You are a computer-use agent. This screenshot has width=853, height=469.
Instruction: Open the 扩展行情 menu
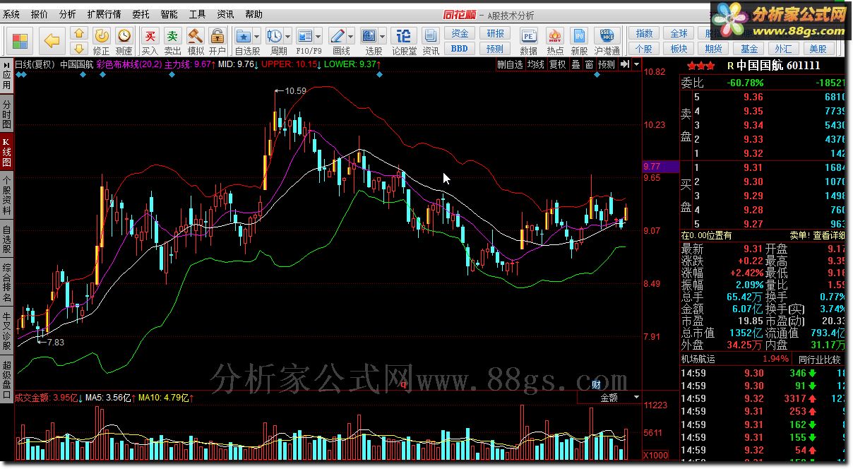coord(104,14)
